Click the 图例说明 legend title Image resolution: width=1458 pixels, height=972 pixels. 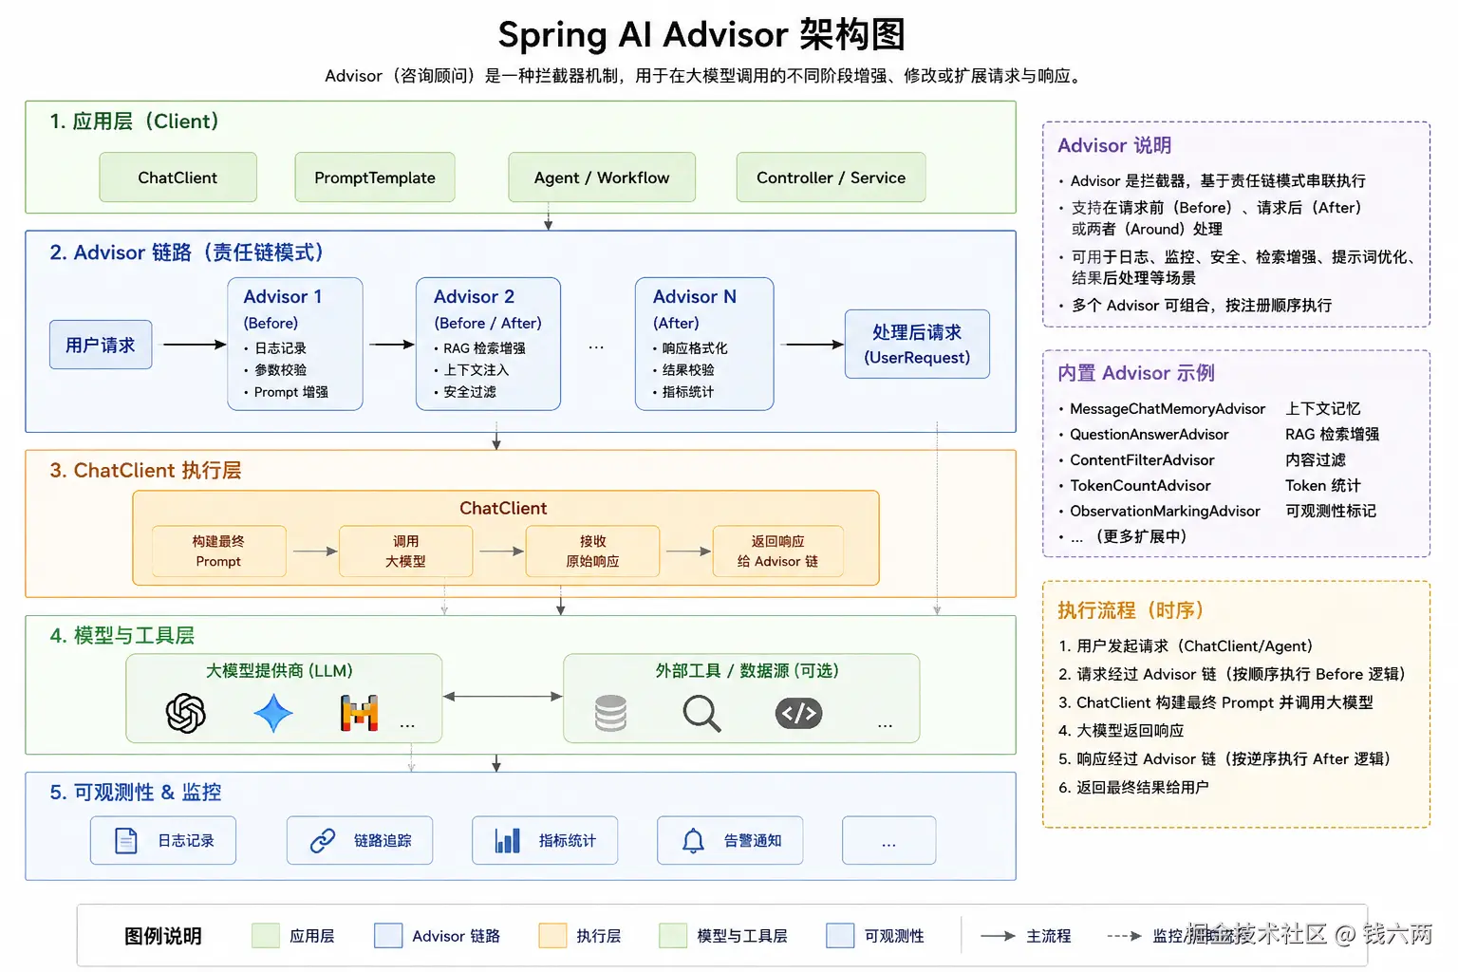click(x=163, y=937)
